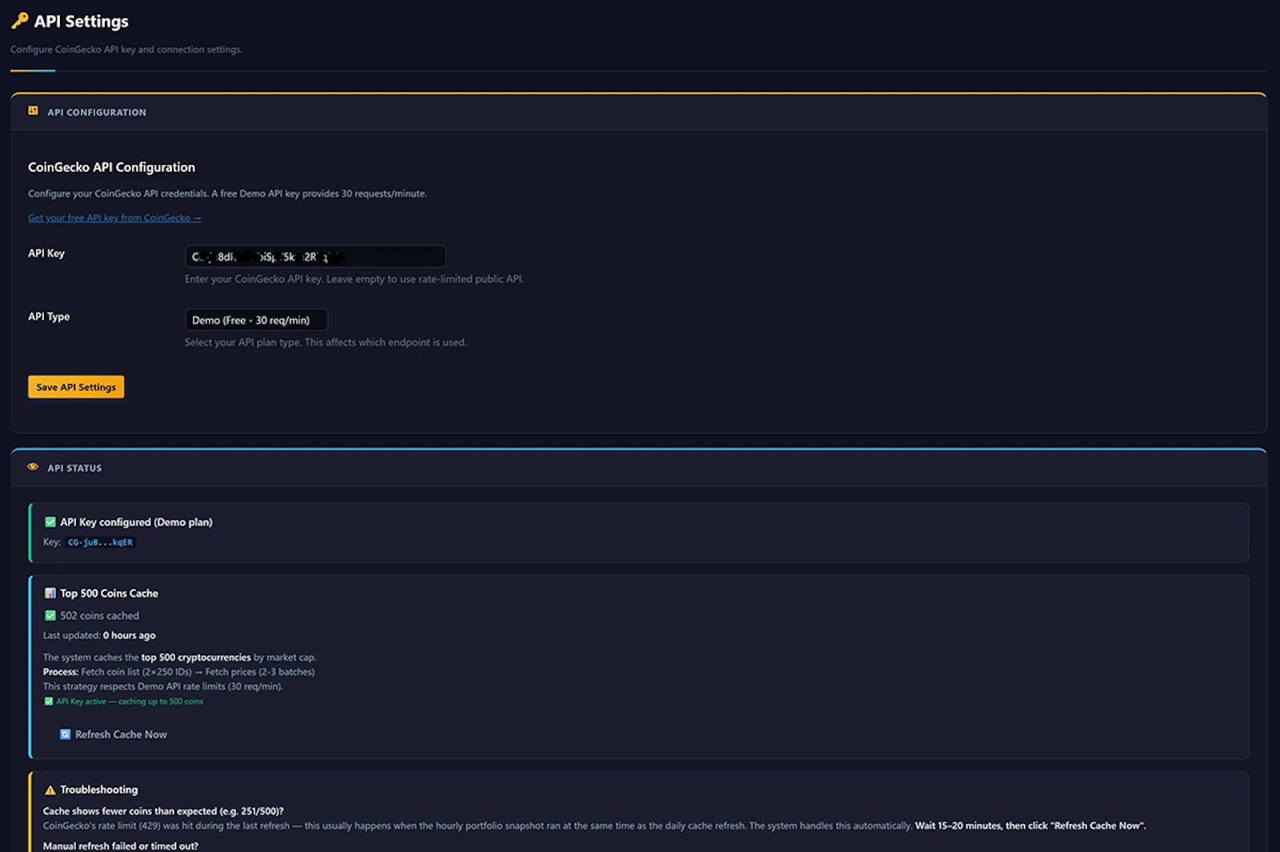1280x852 pixels.
Task: Click the API Type field label
Action: pos(49,317)
